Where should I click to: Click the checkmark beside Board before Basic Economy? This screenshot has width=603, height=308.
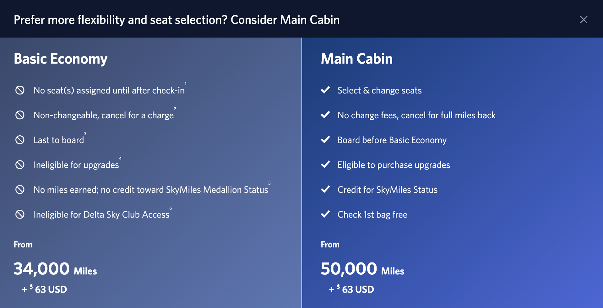point(326,140)
